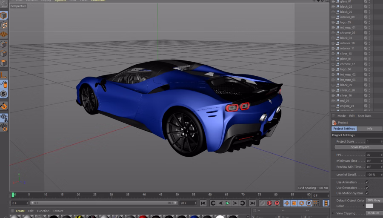Click the Viewport Solo S icon

click(x=4, y=94)
